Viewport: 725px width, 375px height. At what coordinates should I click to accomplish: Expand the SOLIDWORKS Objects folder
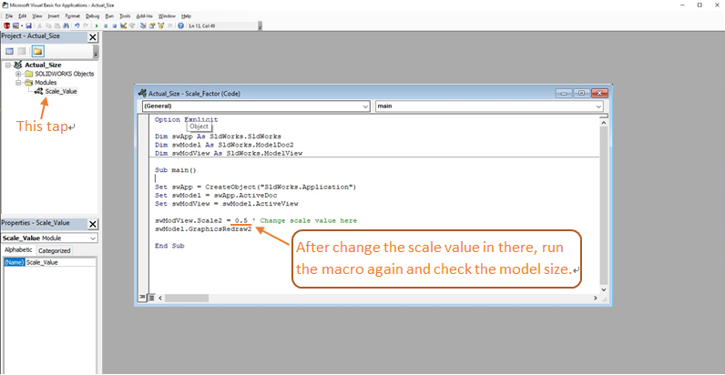[18, 74]
